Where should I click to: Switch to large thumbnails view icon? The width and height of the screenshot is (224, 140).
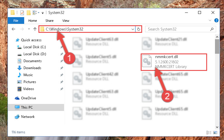coord(215,133)
